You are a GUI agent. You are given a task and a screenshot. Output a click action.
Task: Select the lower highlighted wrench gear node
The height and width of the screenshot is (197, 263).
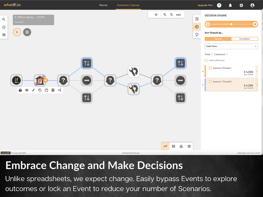pos(134,89)
